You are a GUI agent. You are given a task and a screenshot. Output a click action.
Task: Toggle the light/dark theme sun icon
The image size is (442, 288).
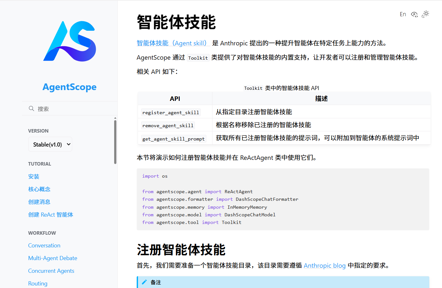tap(425, 14)
